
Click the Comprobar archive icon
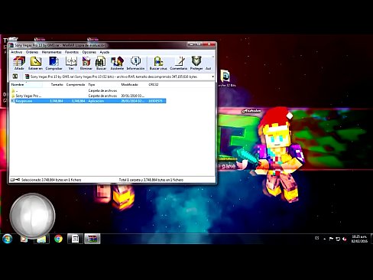point(54,63)
